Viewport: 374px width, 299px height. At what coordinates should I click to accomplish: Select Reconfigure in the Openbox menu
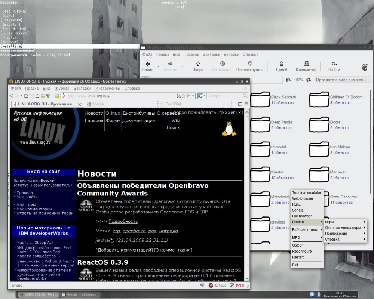pos(307,251)
